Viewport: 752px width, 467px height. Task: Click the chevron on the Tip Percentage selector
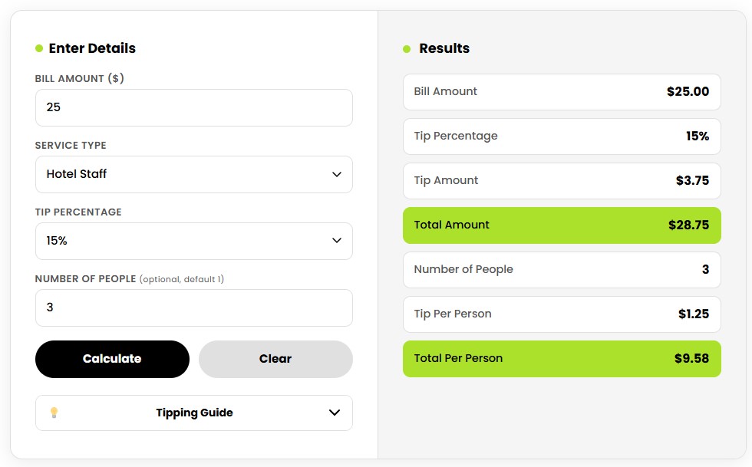335,241
